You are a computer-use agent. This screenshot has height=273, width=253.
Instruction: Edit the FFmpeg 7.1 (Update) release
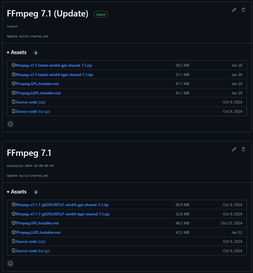234,10
